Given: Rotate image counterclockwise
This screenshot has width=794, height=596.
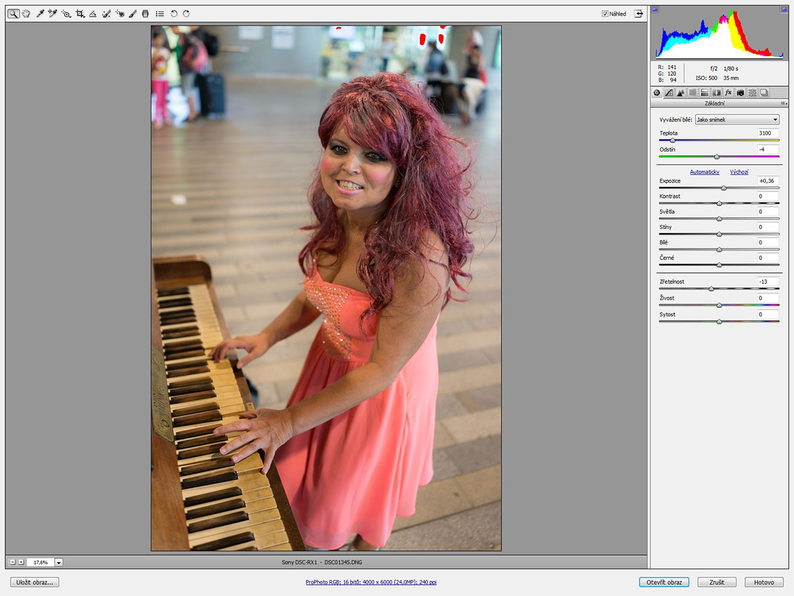Looking at the screenshot, I should coord(174,13).
